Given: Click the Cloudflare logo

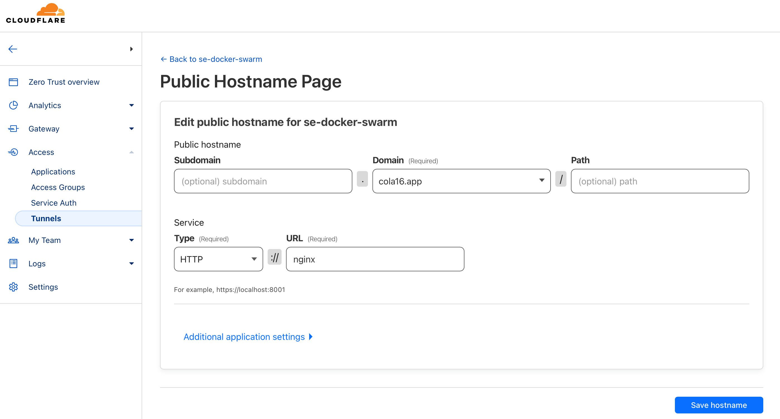Looking at the screenshot, I should tap(35, 14).
